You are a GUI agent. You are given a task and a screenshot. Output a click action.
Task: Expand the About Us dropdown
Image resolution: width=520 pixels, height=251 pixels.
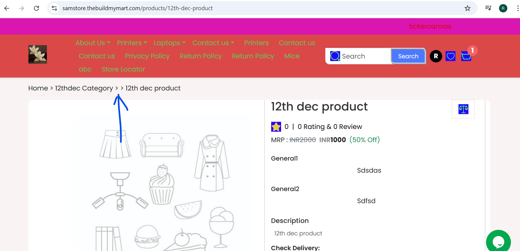tap(93, 43)
